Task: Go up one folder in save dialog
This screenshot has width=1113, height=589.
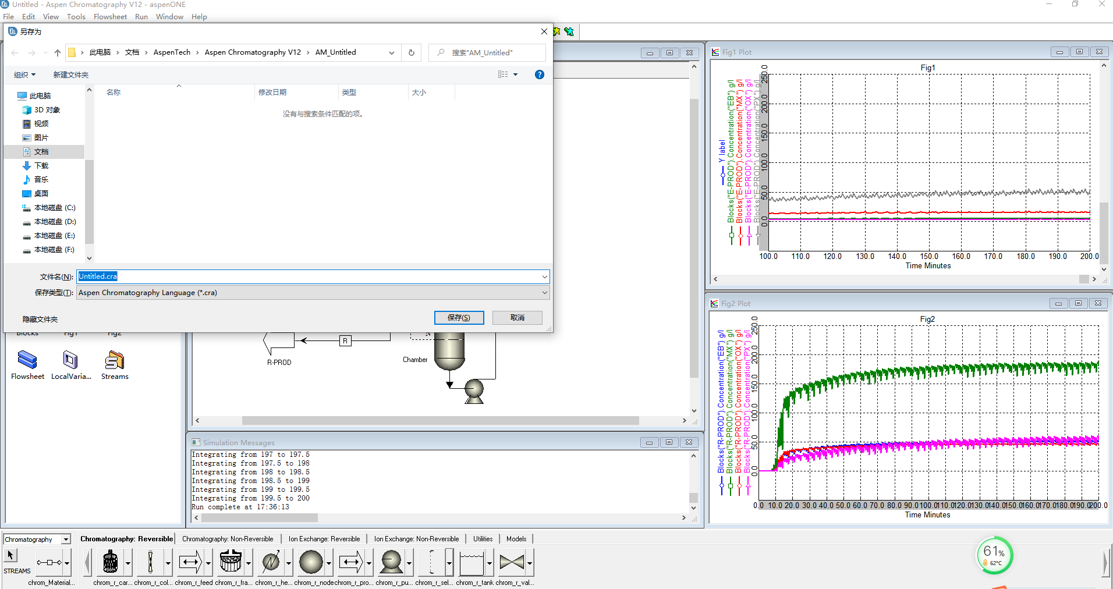Action: pyautogui.click(x=57, y=52)
